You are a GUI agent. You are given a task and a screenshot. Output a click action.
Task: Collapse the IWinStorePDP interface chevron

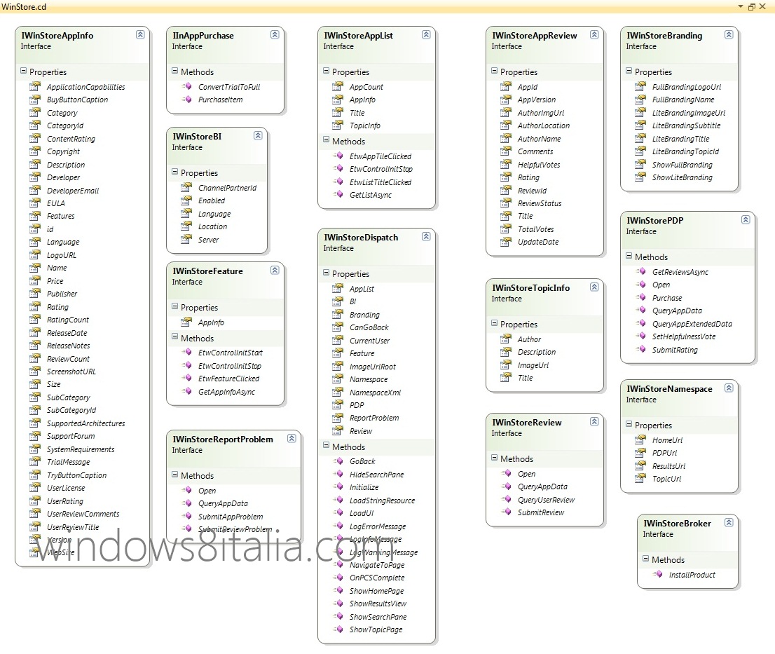point(746,219)
